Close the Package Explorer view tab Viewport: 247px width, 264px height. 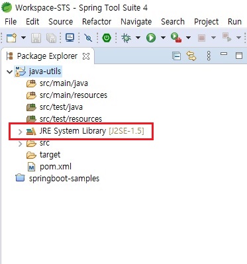86,56
